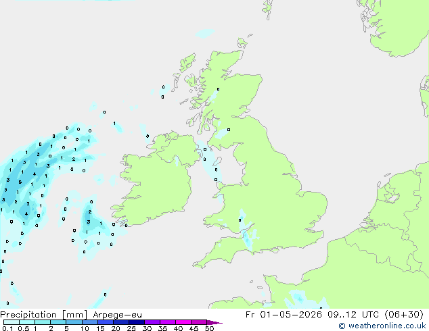Select the 35–40 mm legend swatch
This screenshot has width=429, height=331.
(168, 322)
